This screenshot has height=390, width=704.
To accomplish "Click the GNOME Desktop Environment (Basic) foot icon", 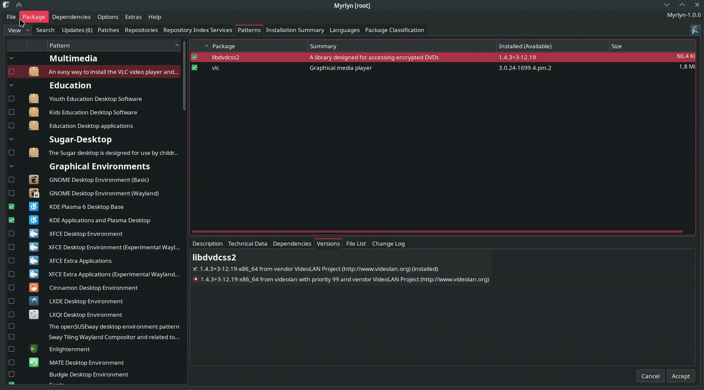I will (34, 179).
